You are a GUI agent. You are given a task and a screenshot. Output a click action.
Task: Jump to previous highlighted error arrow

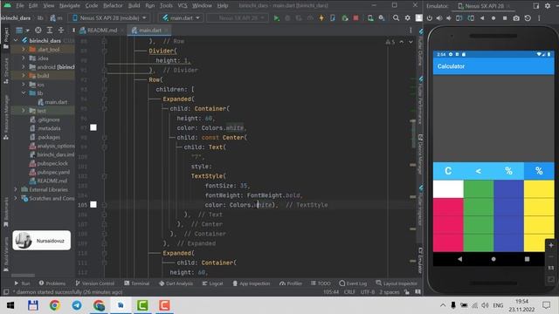[x=402, y=42]
